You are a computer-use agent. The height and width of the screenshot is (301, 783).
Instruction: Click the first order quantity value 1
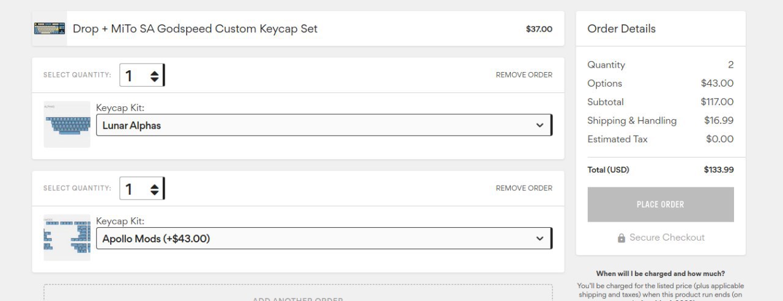point(129,76)
